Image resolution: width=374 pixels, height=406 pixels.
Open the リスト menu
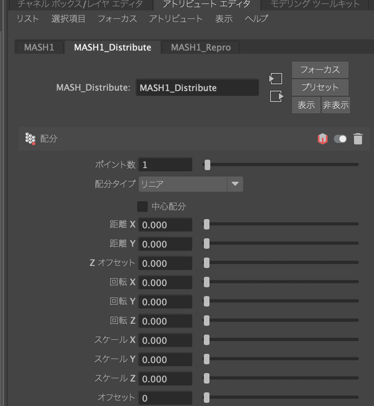pyautogui.click(x=28, y=19)
